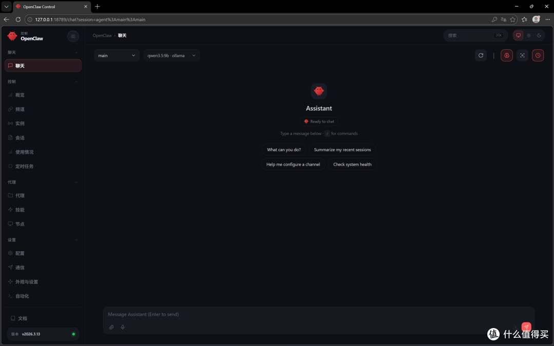Collapse the 聊天 sidebar section
This screenshot has width=554, height=346.
[x=43, y=53]
